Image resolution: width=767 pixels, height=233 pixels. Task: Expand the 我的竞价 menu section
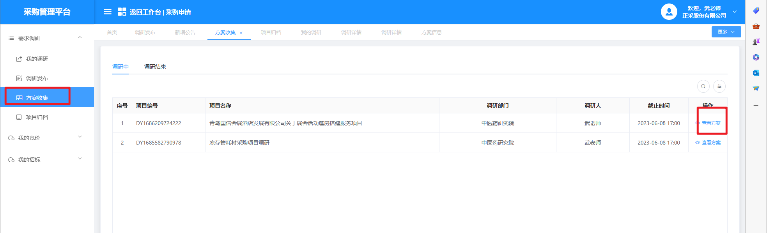80,137
